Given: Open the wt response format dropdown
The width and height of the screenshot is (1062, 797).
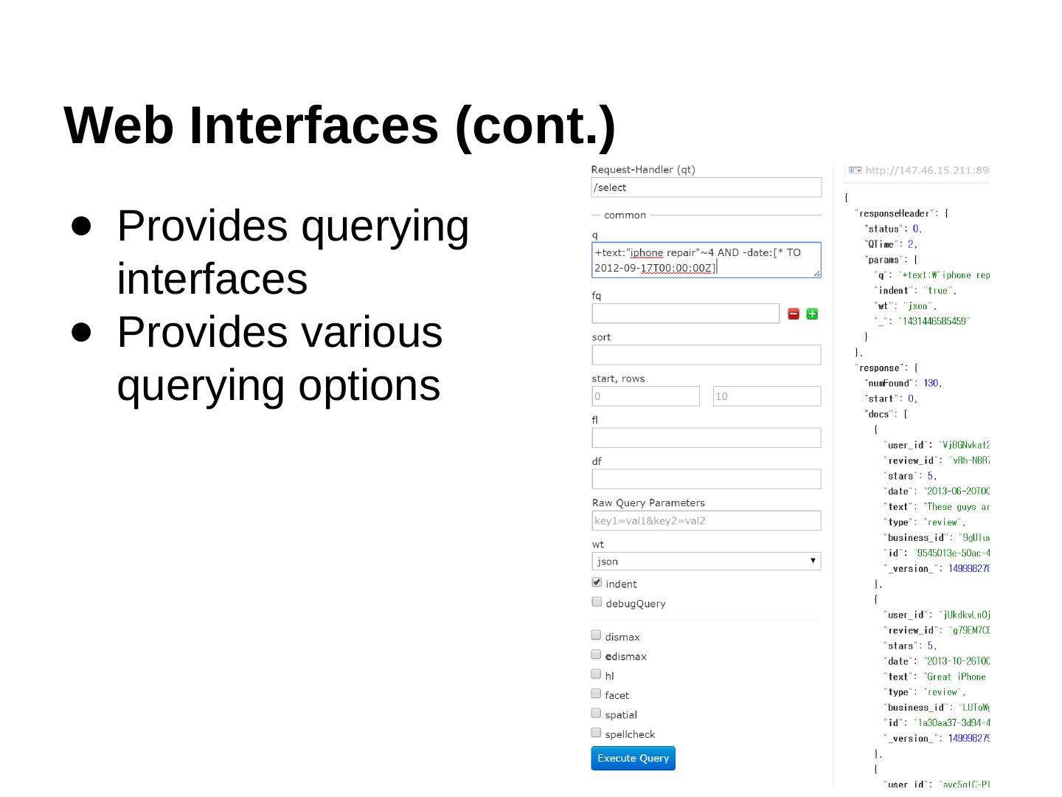Looking at the screenshot, I should tap(706, 561).
